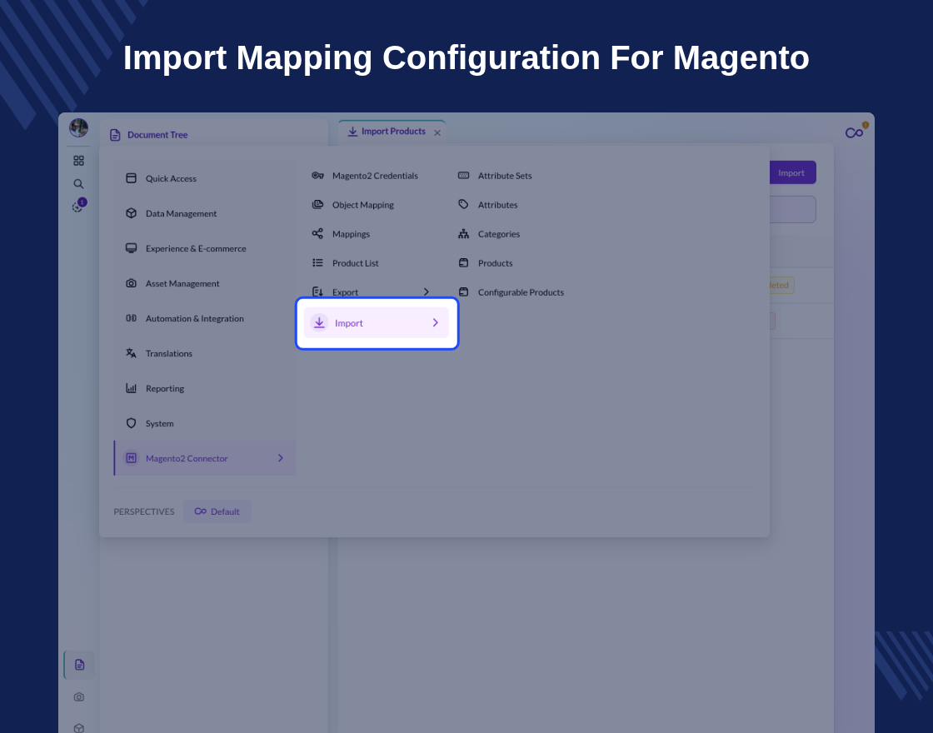Click the Attribute Sets keyboard icon
Viewport: 933px width, 733px height.
tap(463, 176)
